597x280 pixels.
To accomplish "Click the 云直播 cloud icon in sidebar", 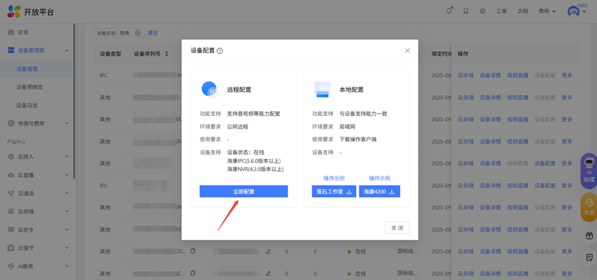I will pyautogui.click(x=11, y=175).
